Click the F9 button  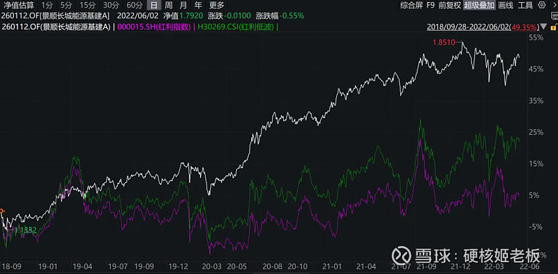point(430,5)
